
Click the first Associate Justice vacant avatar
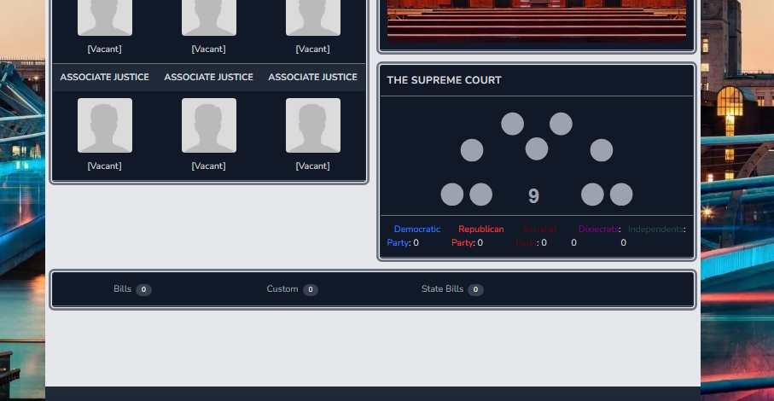point(105,125)
